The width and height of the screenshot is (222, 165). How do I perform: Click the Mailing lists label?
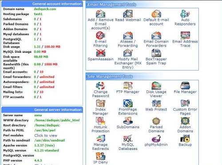click(x=13, y=92)
